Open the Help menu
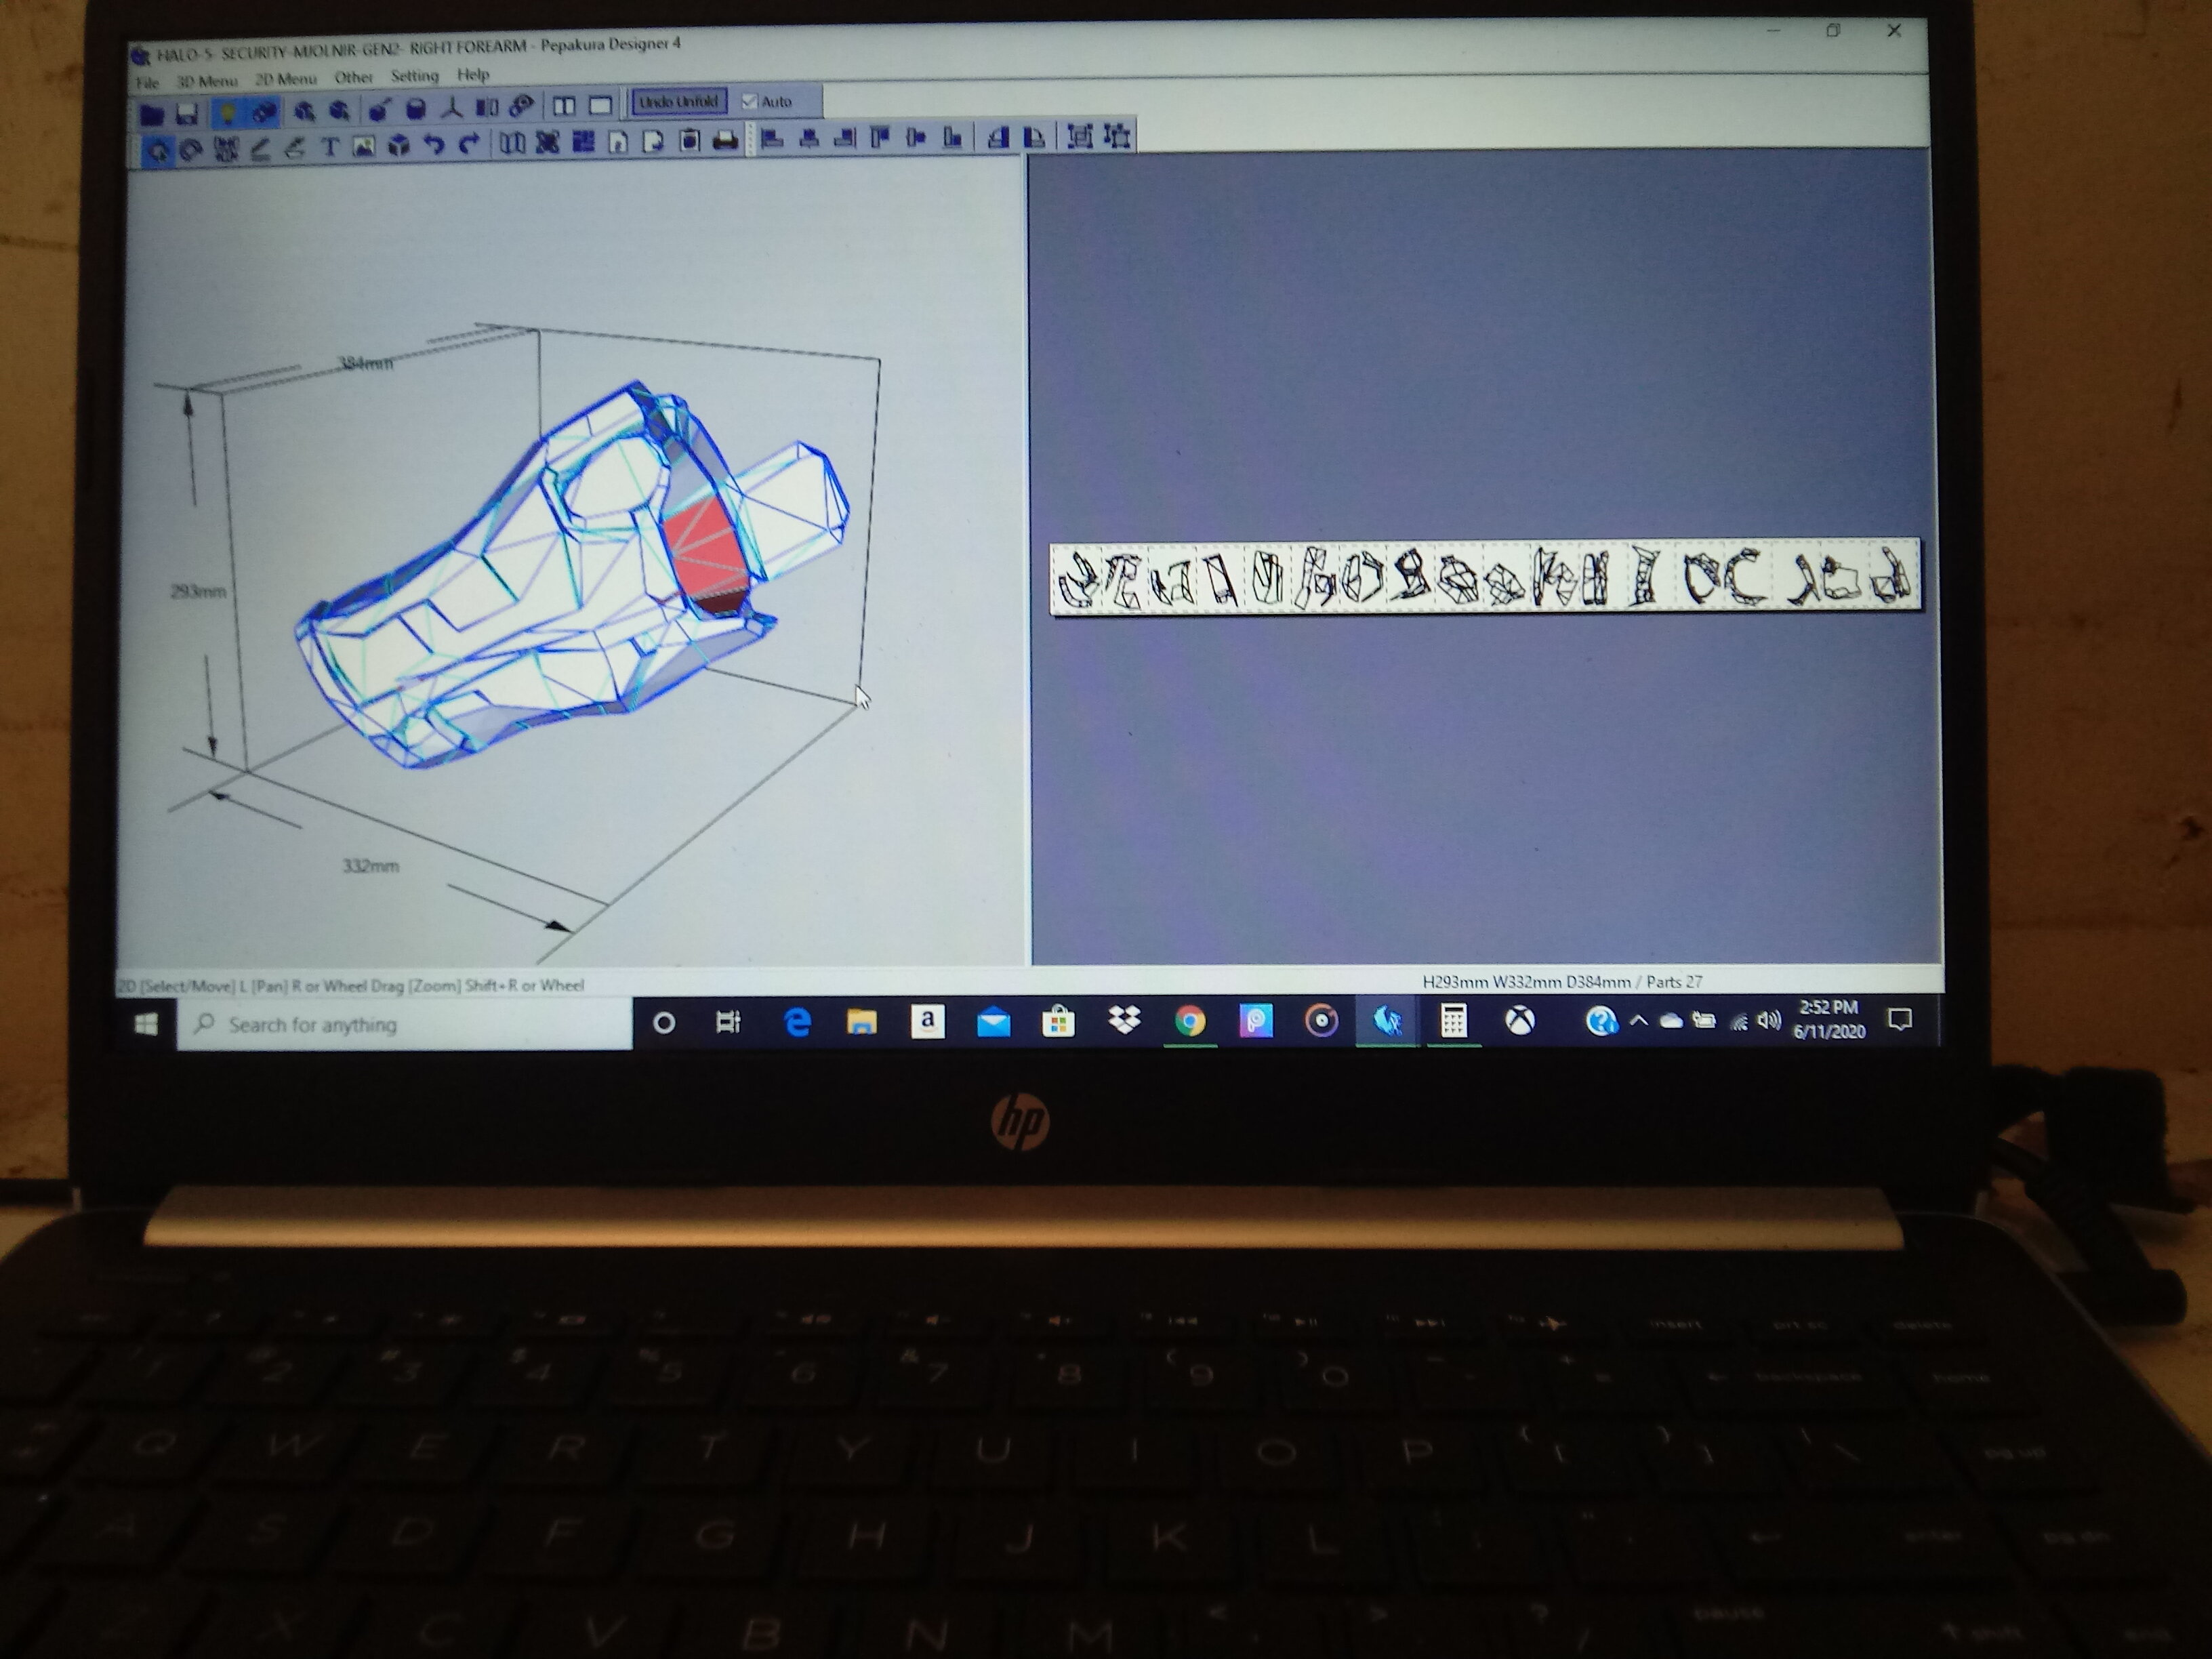The width and height of the screenshot is (2212, 1659). pos(473,74)
